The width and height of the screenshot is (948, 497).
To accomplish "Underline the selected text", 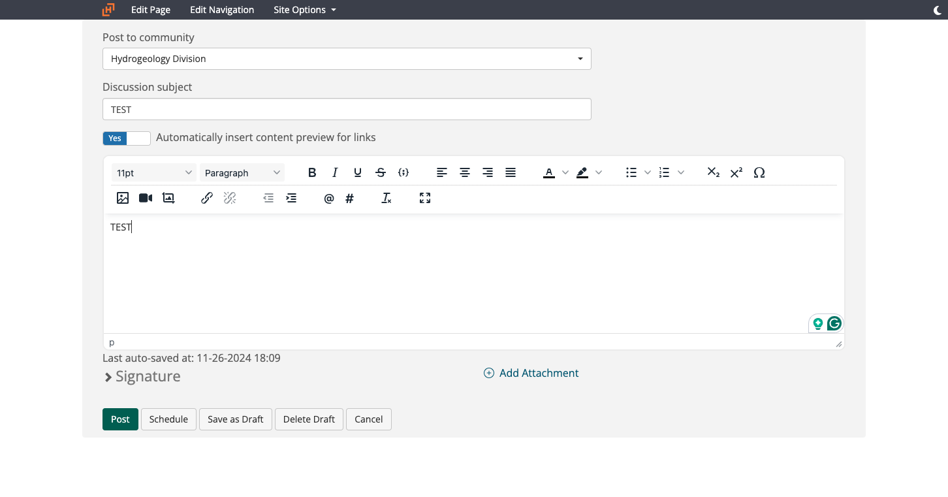I will (x=358, y=172).
